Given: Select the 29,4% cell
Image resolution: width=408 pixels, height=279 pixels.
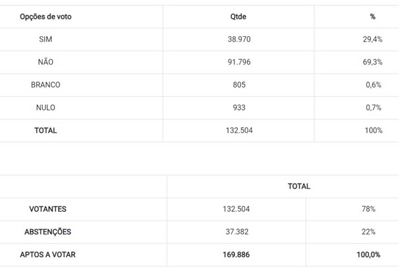Looking at the screenshot, I should click(373, 39).
